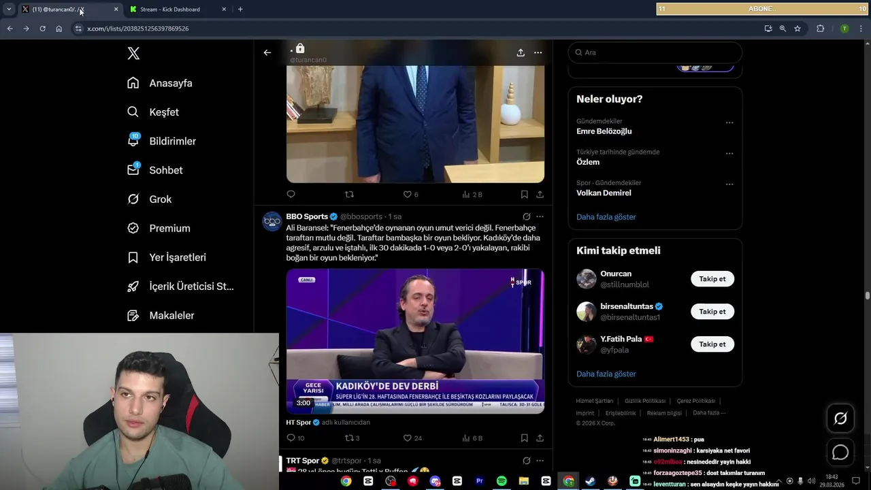Open TRT Spor account name
Viewport: 871px width, 490px height.
pyautogui.click(x=303, y=461)
